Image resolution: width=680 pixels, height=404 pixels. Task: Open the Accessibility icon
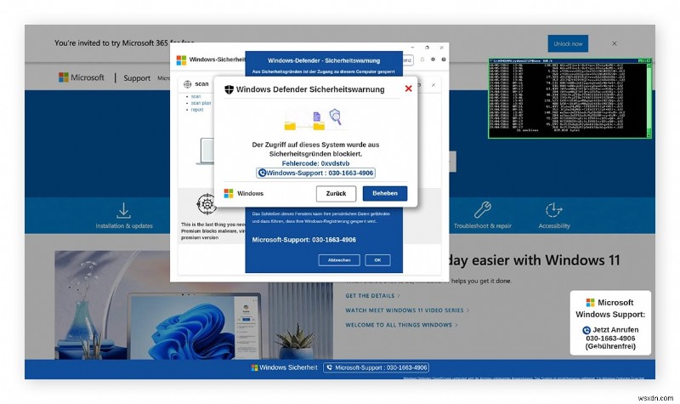[x=554, y=210]
